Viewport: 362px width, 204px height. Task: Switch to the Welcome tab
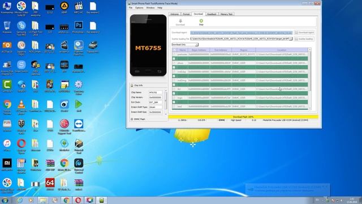point(175,14)
